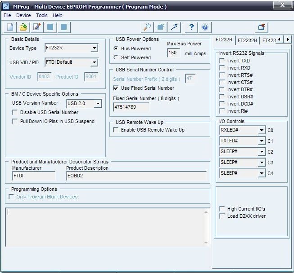Open the USB VID / PID dropdown
This screenshot has height=273, width=294.
tap(94, 62)
